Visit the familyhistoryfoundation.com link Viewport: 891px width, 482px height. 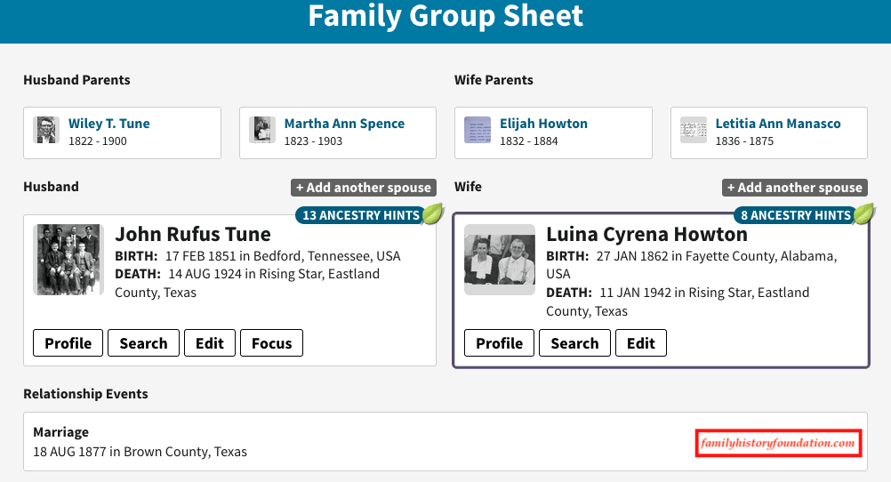[778, 443]
